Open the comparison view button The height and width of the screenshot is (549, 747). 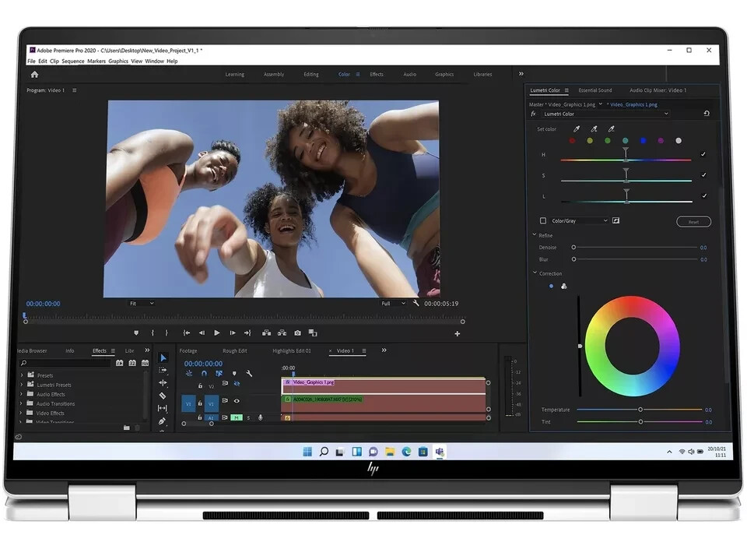[x=313, y=333]
